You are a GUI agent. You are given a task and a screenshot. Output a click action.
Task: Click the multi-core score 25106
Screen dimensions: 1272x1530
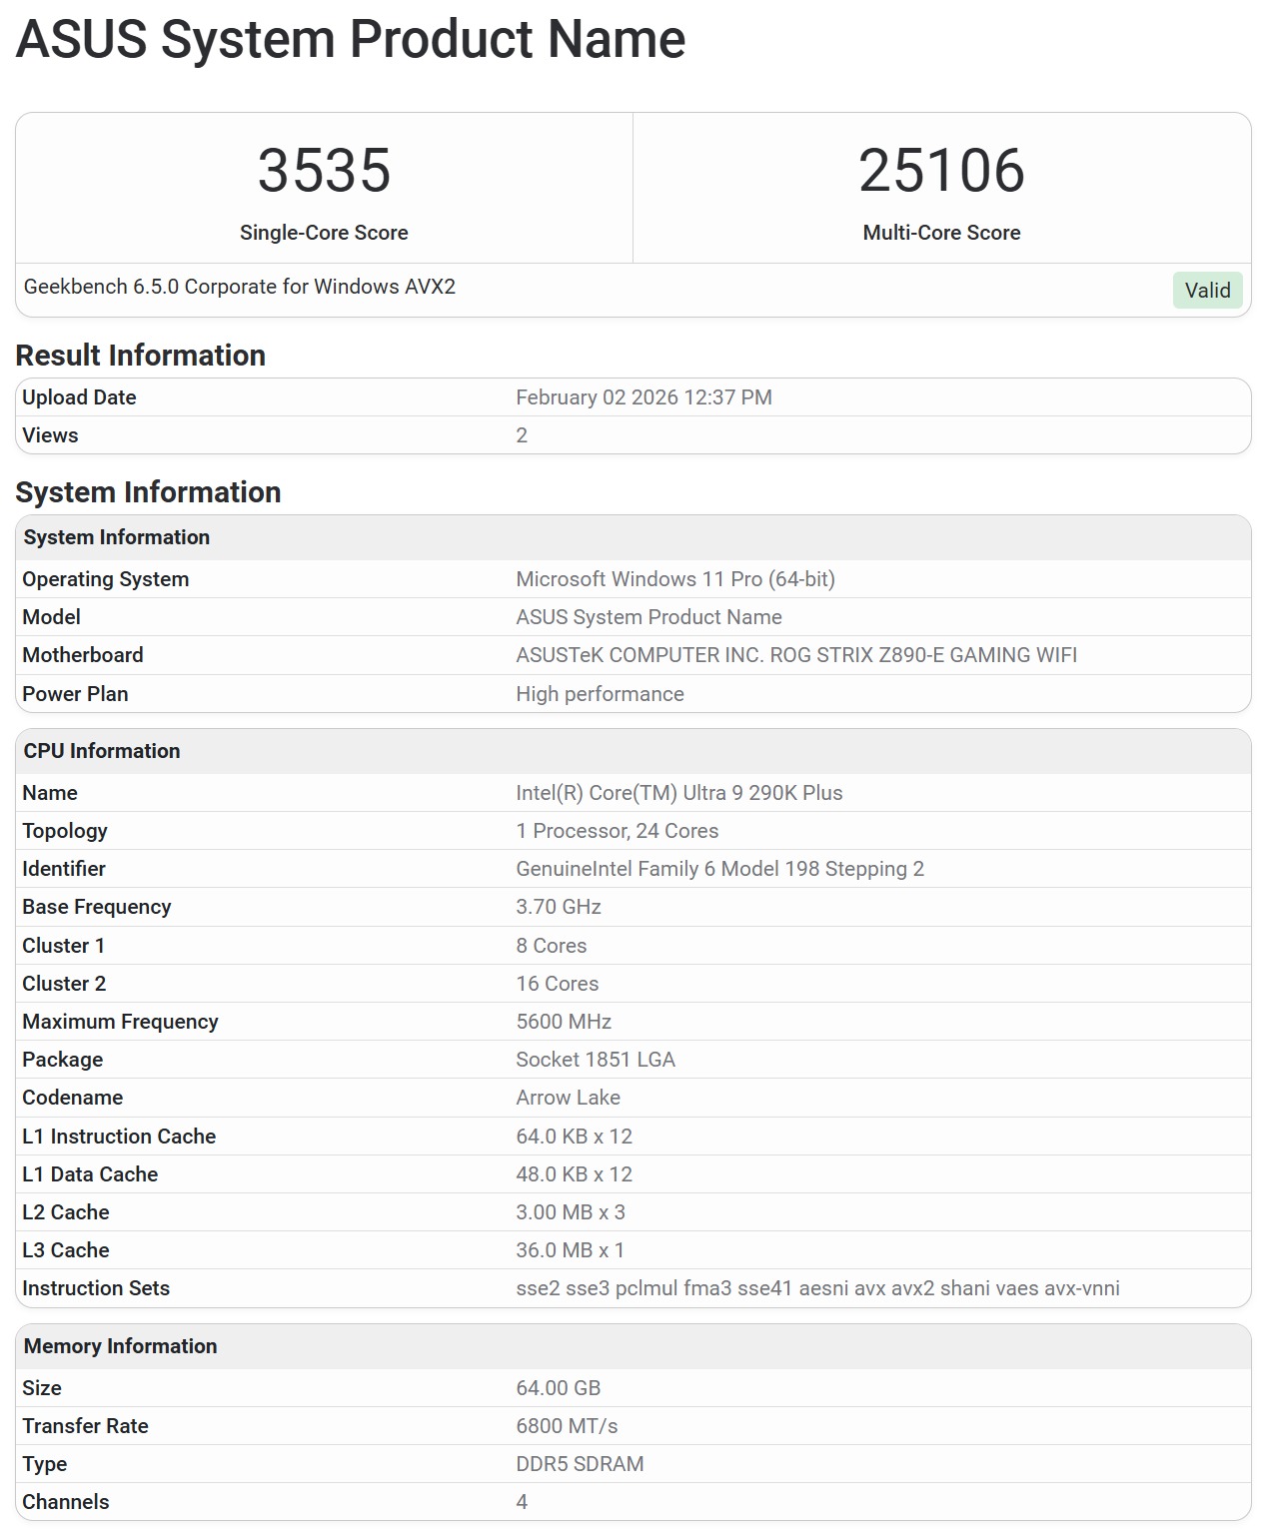coord(941,171)
